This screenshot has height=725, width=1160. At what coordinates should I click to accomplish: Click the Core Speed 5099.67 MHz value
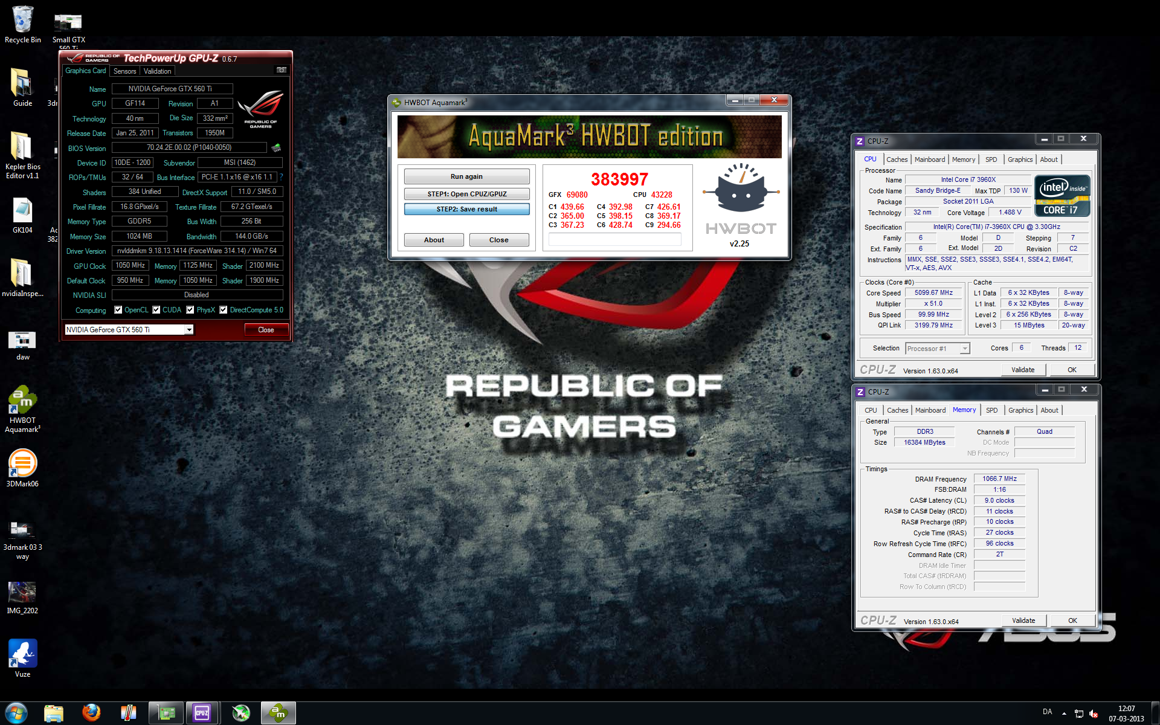tap(933, 292)
